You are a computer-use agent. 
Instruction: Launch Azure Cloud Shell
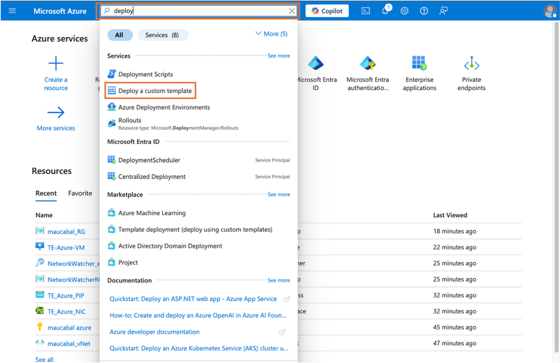366,10
